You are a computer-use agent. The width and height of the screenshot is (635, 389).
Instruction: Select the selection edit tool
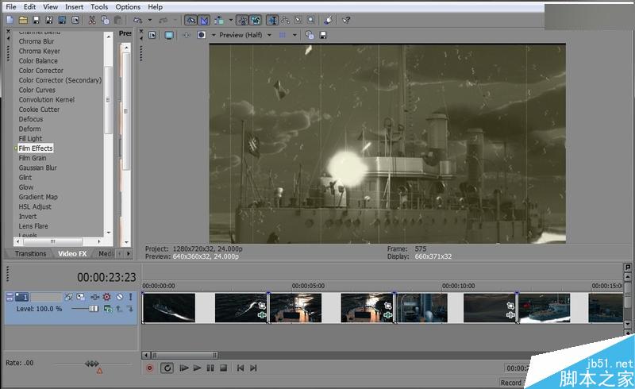tap(298, 20)
